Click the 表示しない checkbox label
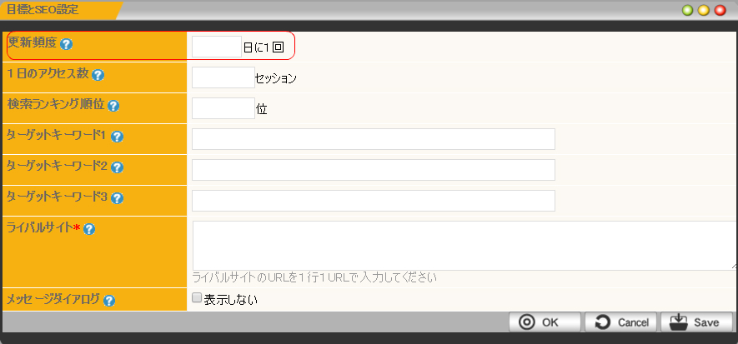 coord(231,300)
